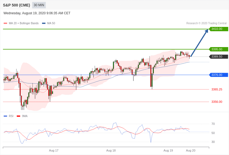This screenshot has height=155, width=229.
Task: Click the RSI 30 level label
Action: tap(213, 142)
